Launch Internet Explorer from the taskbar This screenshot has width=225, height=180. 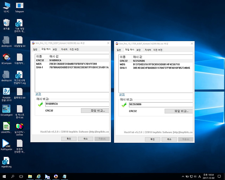coord(39,176)
